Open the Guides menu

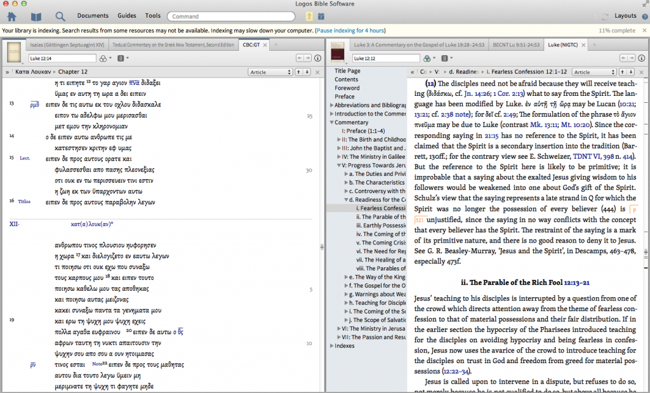pos(126,16)
